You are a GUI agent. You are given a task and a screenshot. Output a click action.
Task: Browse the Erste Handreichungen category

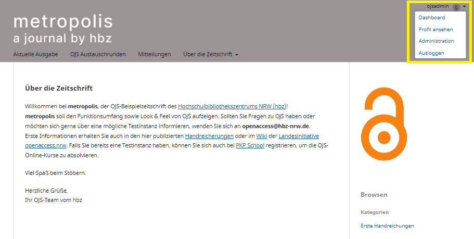point(387,225)
